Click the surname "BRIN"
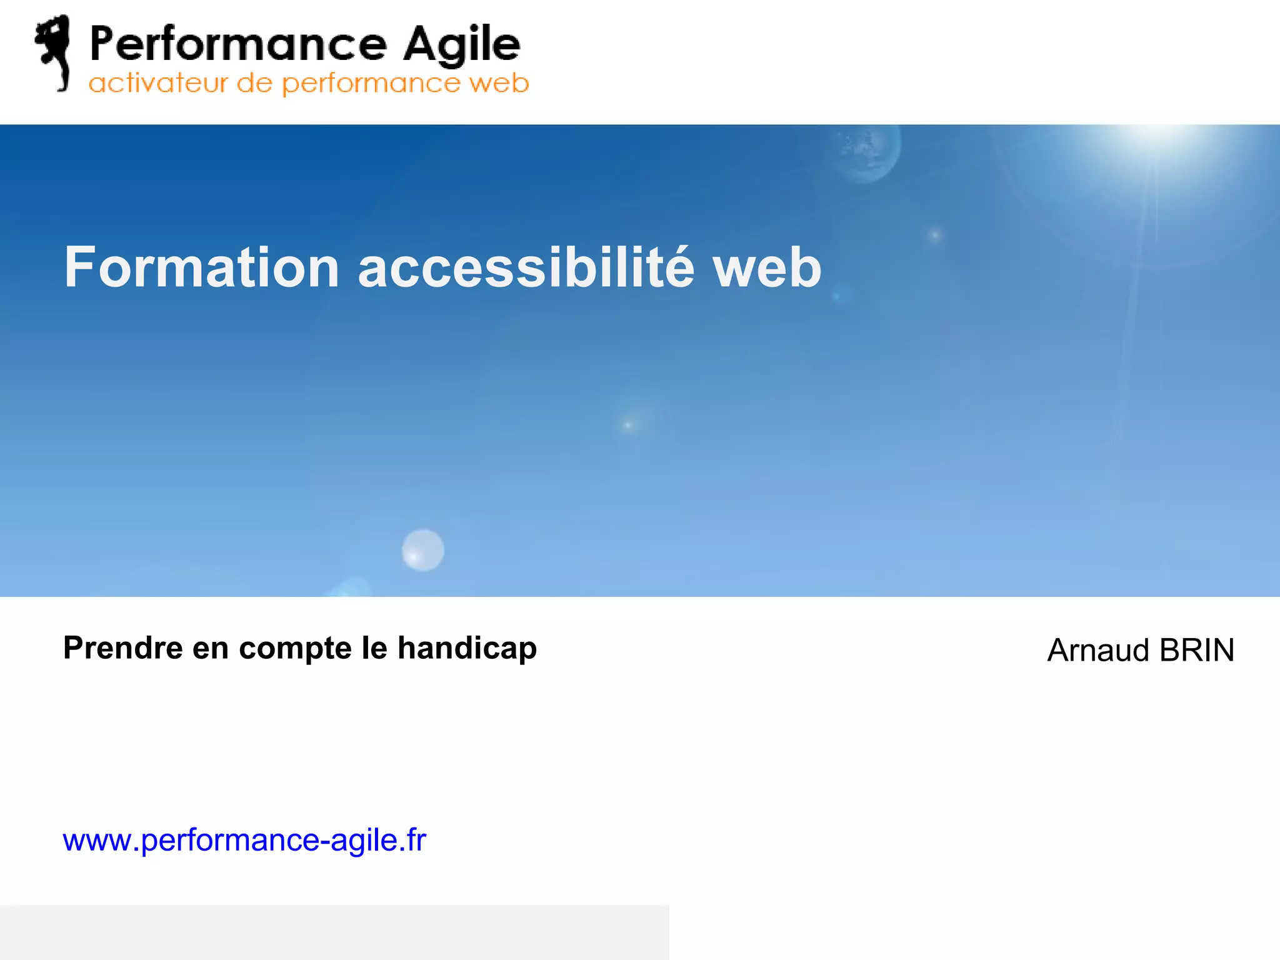 [1196, 651]
